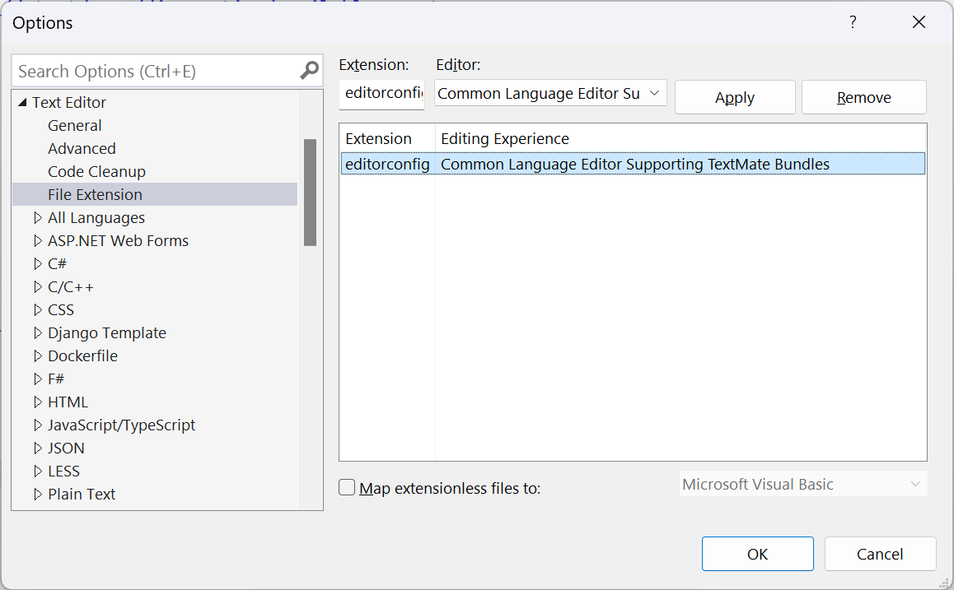The image size is (954, 590).
Task: Open the Advanced options page
Action: (x=82, y=149)
